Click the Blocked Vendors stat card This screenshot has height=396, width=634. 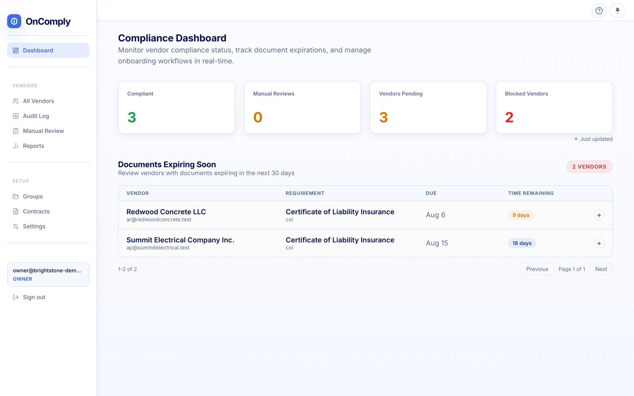[x=554, y=107]
